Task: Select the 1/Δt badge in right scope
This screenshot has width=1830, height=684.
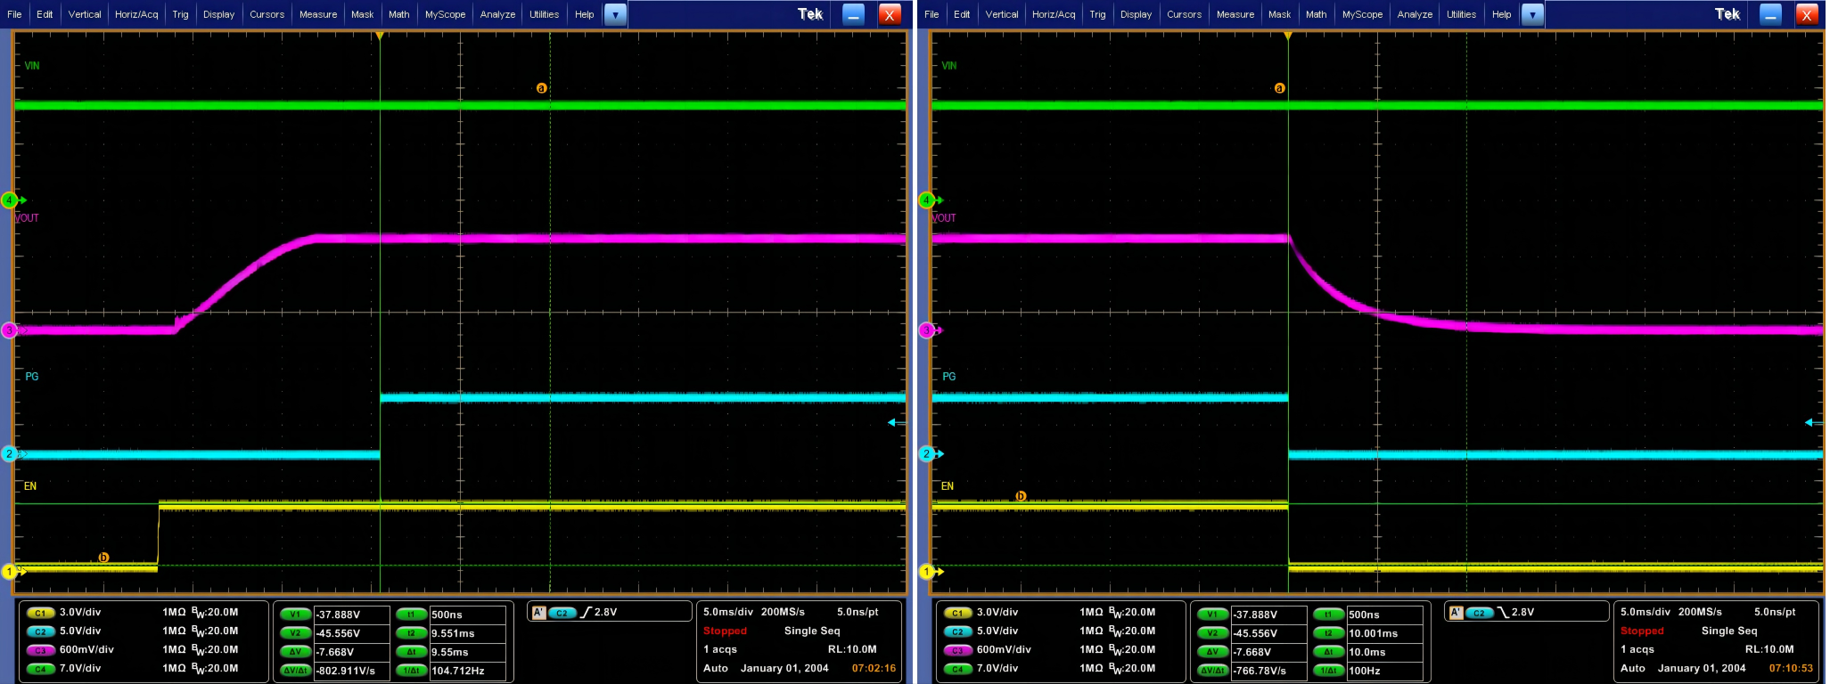Action: click(1328, 671)
